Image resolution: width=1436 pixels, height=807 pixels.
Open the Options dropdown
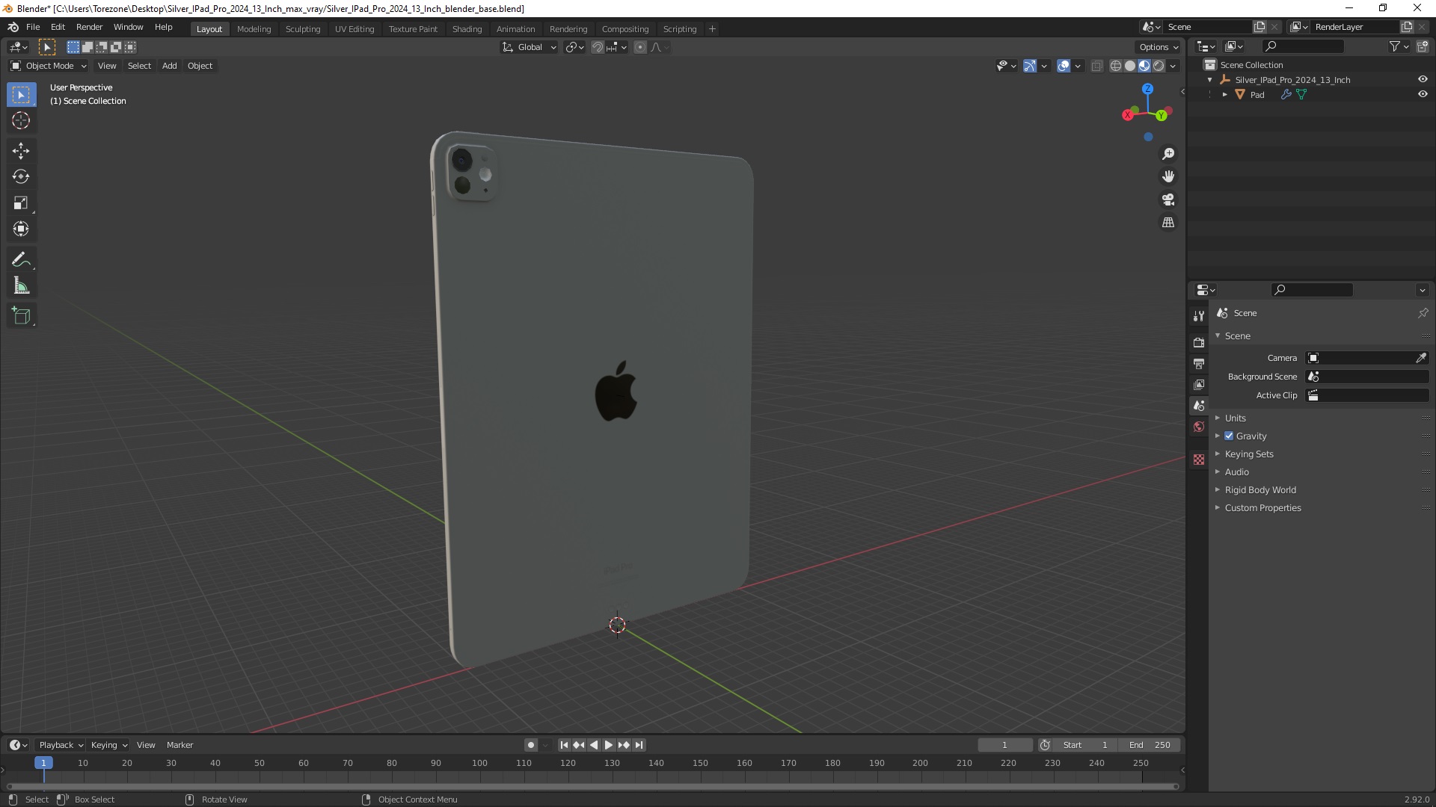tap(1159, 47)
